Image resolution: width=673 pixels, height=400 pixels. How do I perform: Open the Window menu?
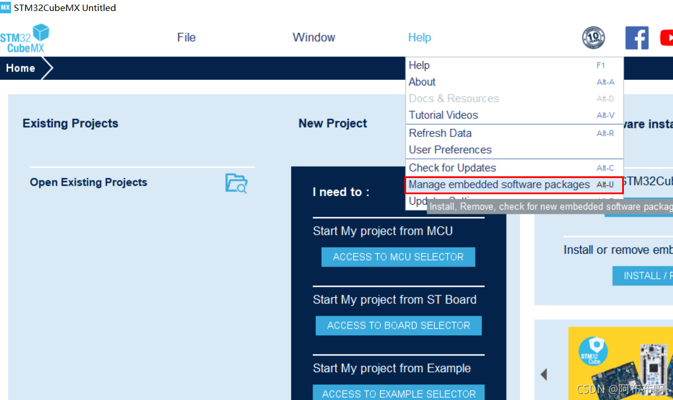[x=314, y=38]
